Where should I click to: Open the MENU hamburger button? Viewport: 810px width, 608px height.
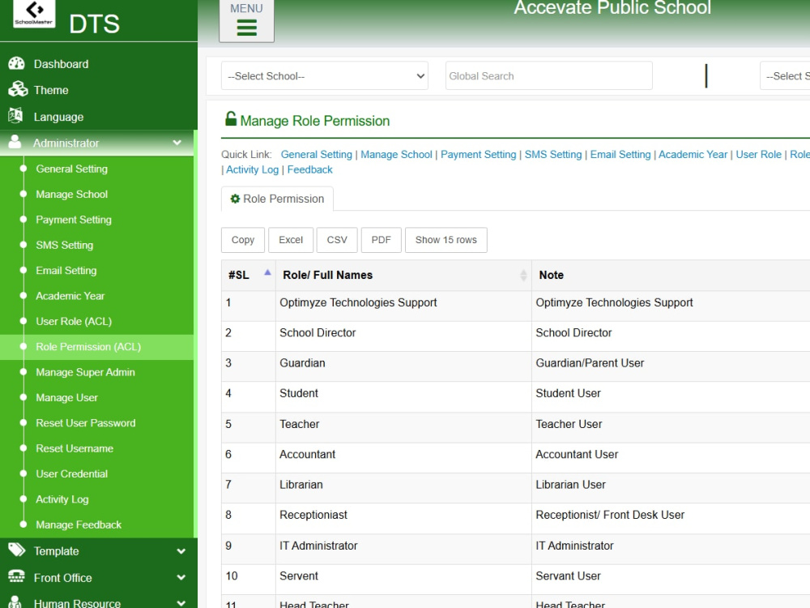point(246,21)
